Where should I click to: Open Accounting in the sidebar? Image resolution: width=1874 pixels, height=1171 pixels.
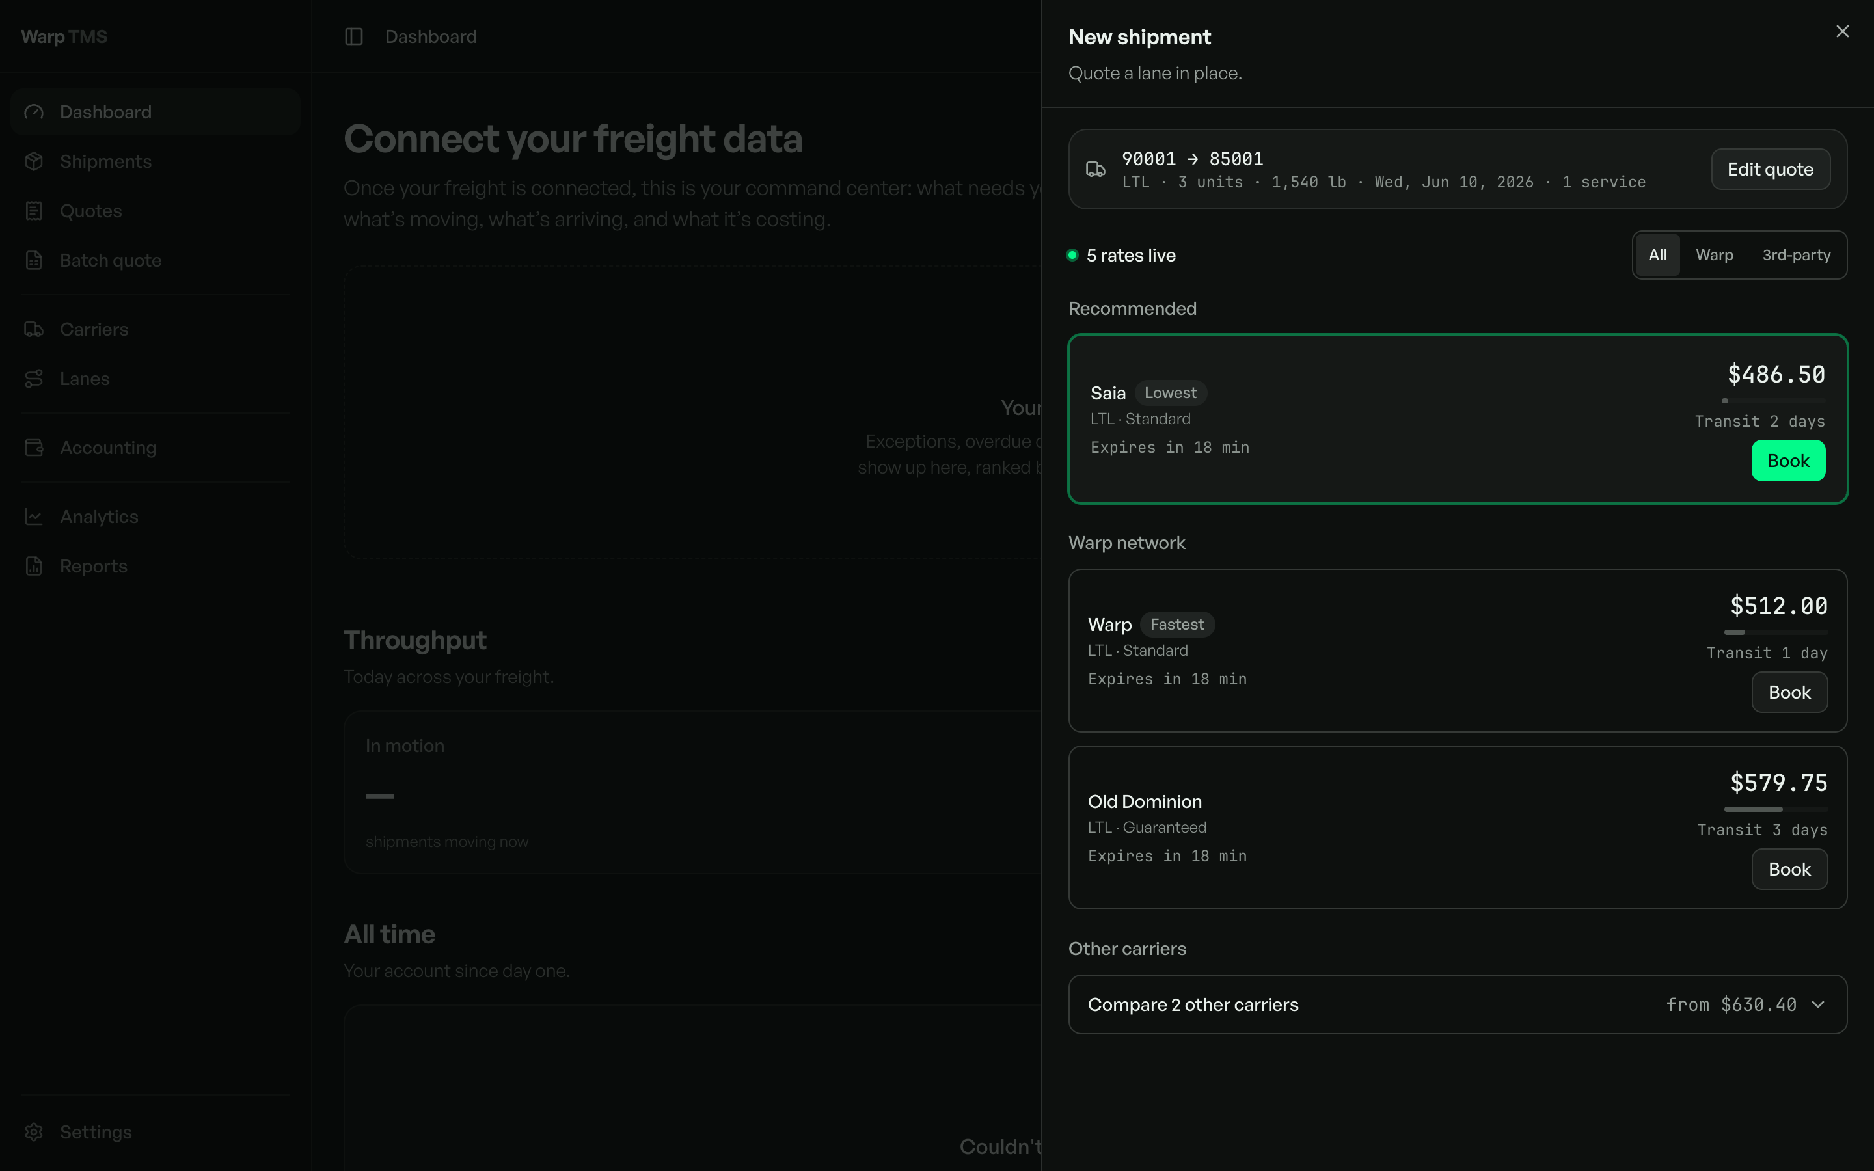156,448
